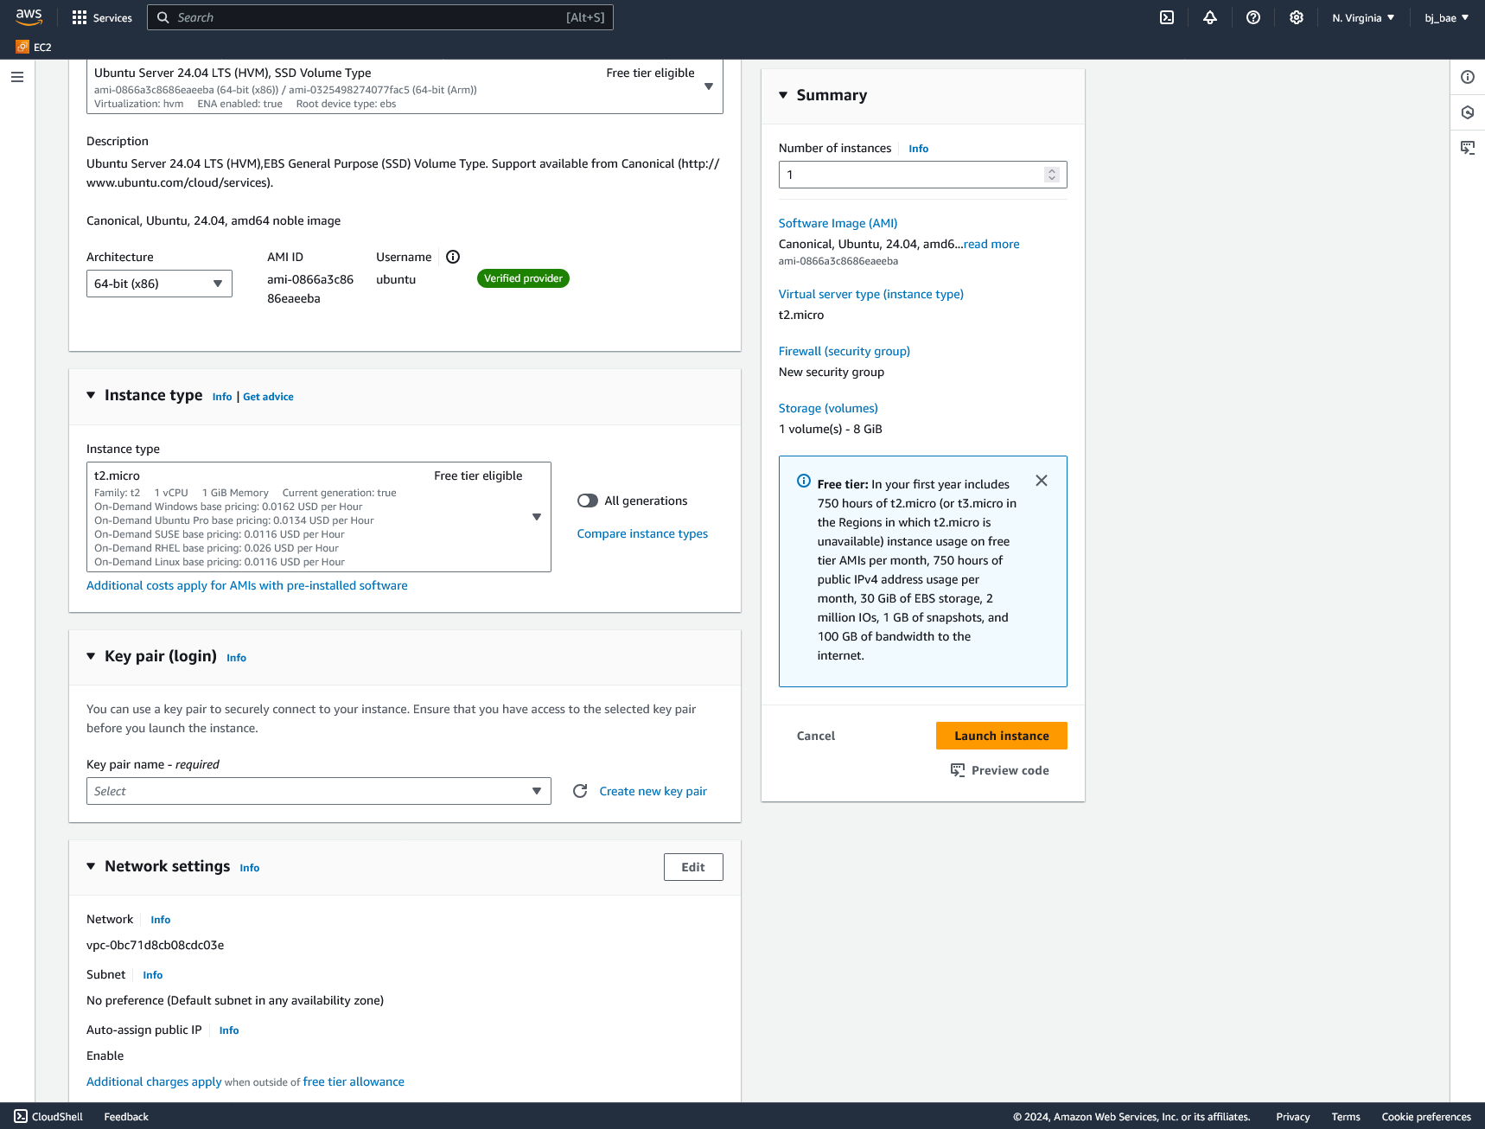This screenshot has width=1485, height=1129.
Task: Open Key pair (login) Info link
Action: tap(236, 658)
